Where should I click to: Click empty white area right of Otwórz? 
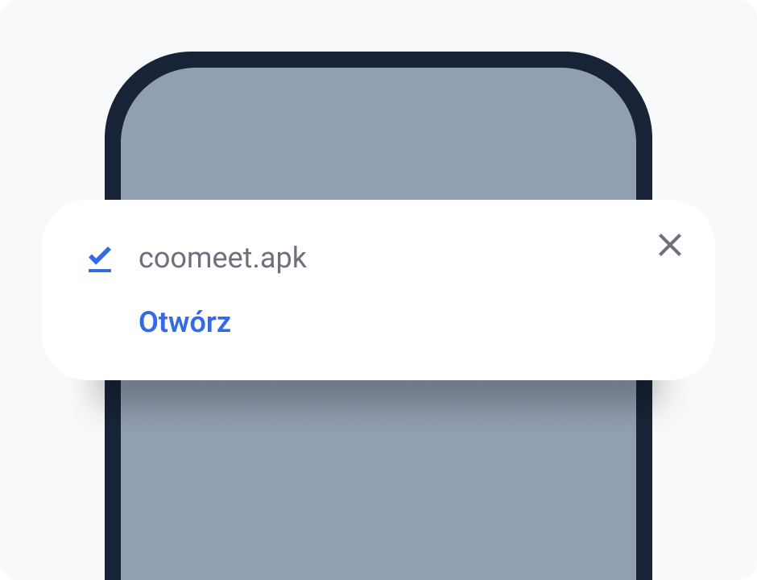click(435, 322)
